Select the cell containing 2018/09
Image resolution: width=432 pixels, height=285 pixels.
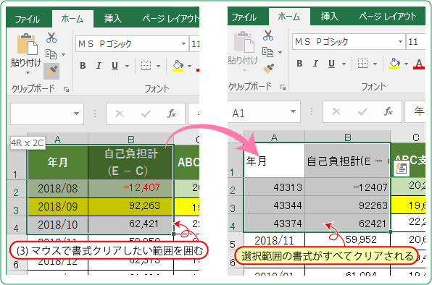(x=57, y=206)
